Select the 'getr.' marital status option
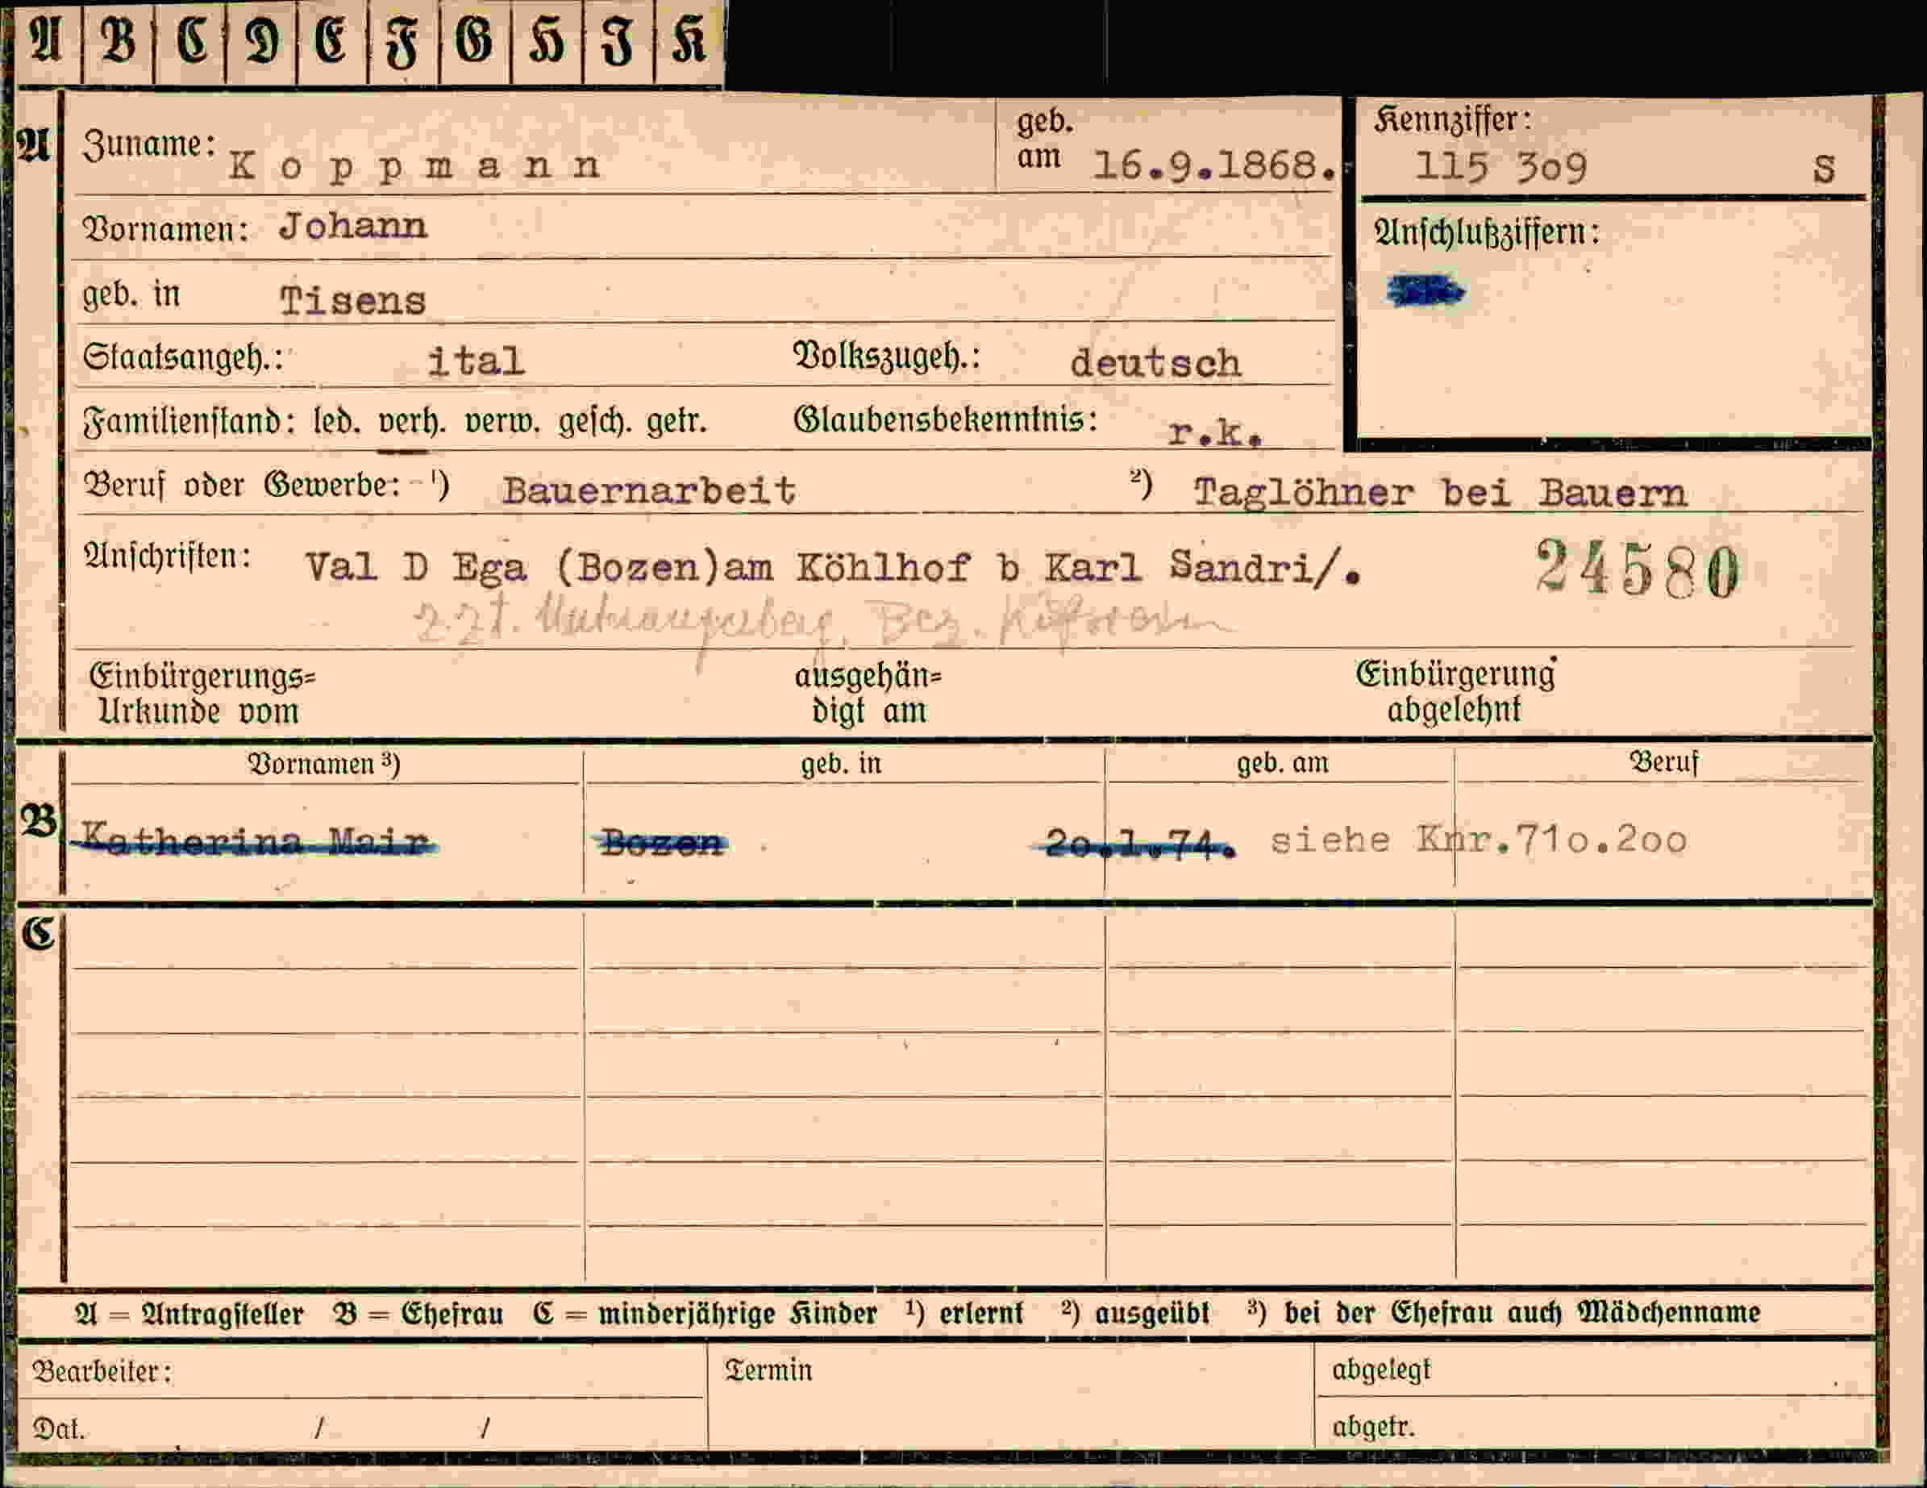 [x=676, y=423]
